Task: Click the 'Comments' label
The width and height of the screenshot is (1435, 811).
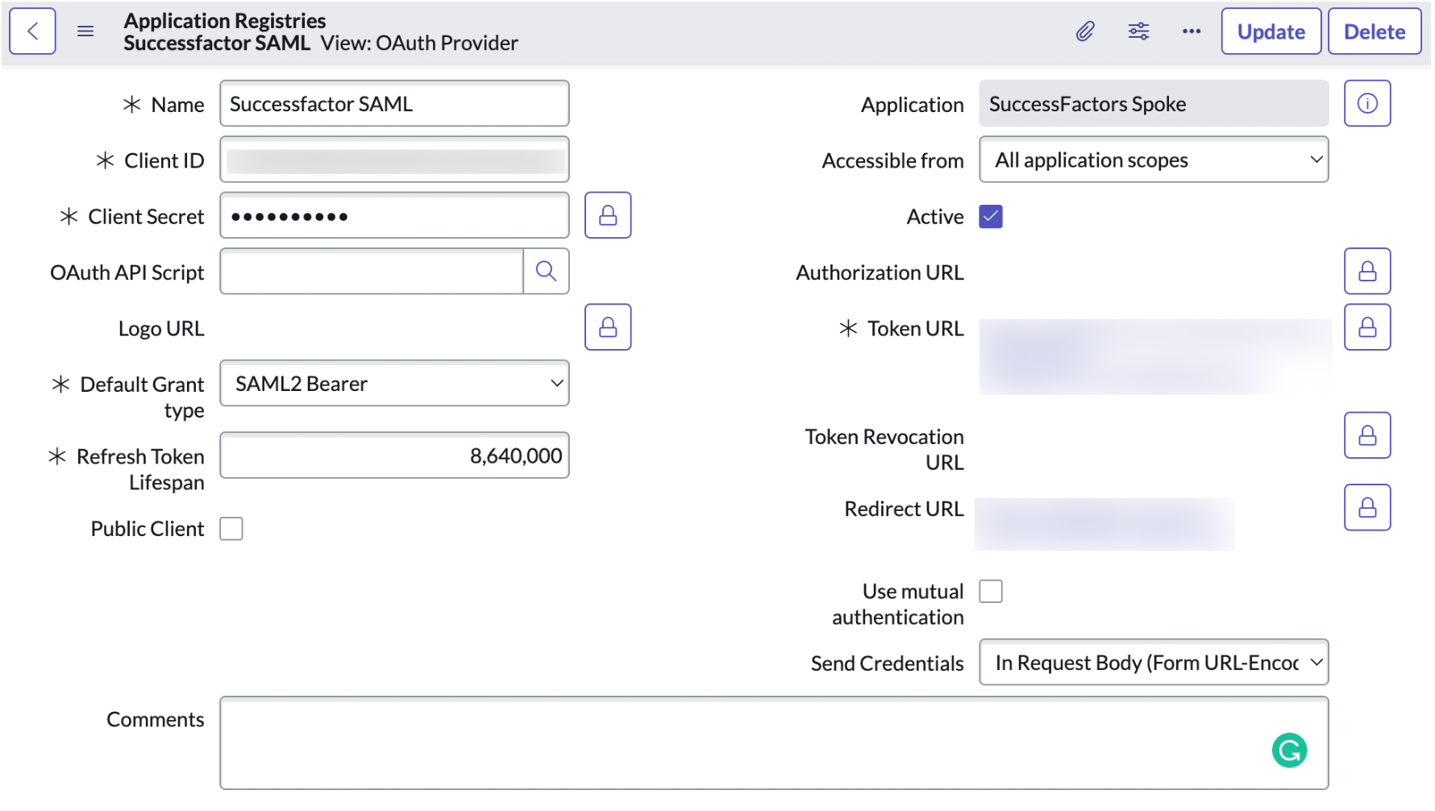Action: point(156,720)
